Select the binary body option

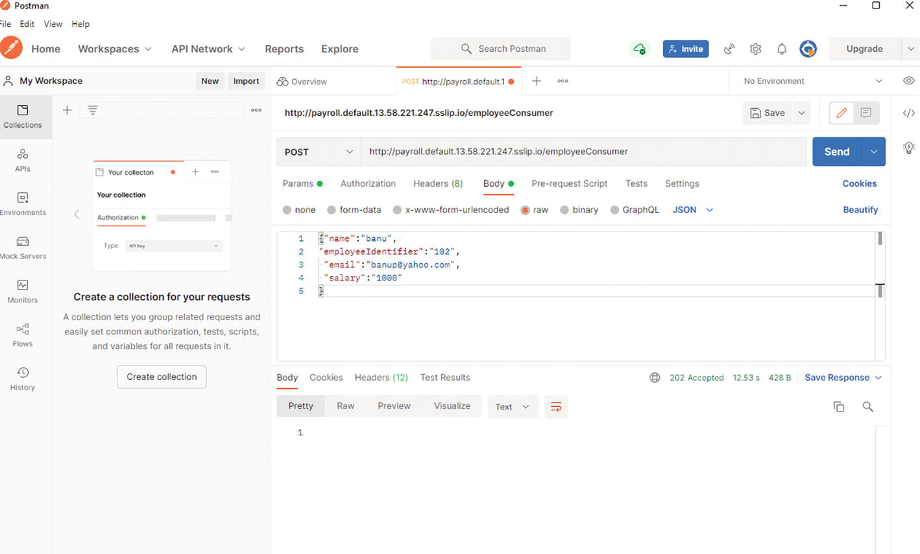[x=579, y=210]
